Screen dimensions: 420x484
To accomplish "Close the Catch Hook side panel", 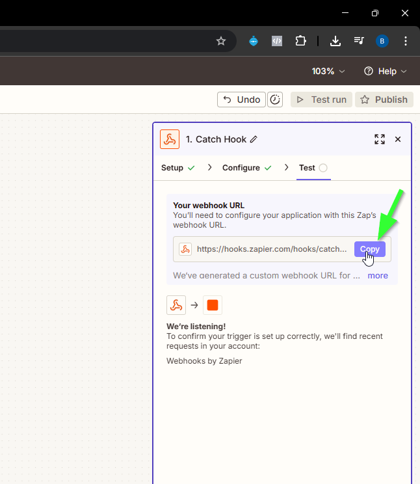I will point(398,139).
